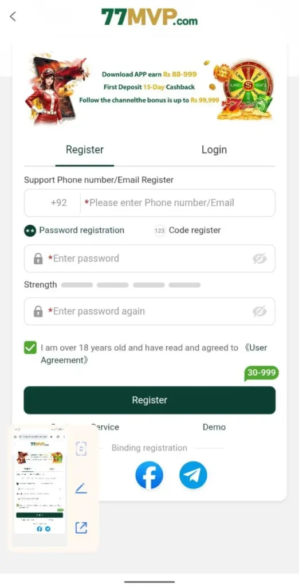This screenshot has width=299, height=587.
Task: Uncheck the over 18 years agreement checkbox
Action: point(30,347)
